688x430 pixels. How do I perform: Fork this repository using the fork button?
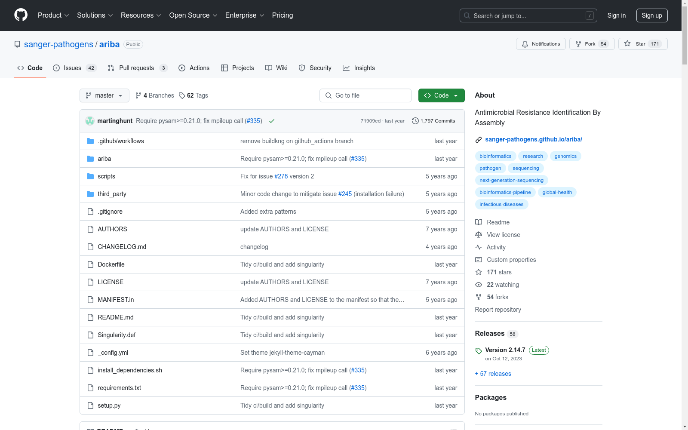(592, 44)
